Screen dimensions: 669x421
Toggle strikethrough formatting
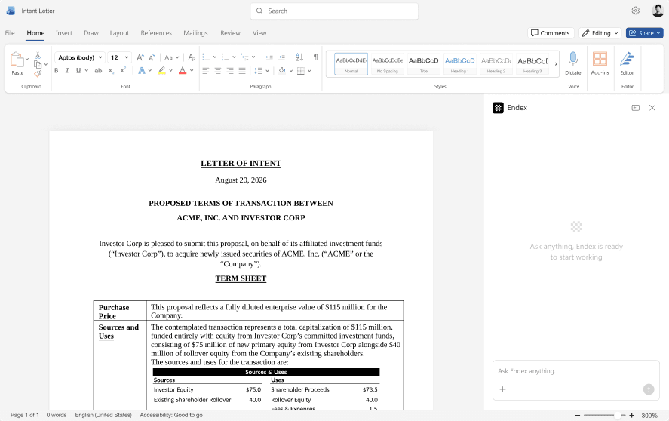pos(98,70)
